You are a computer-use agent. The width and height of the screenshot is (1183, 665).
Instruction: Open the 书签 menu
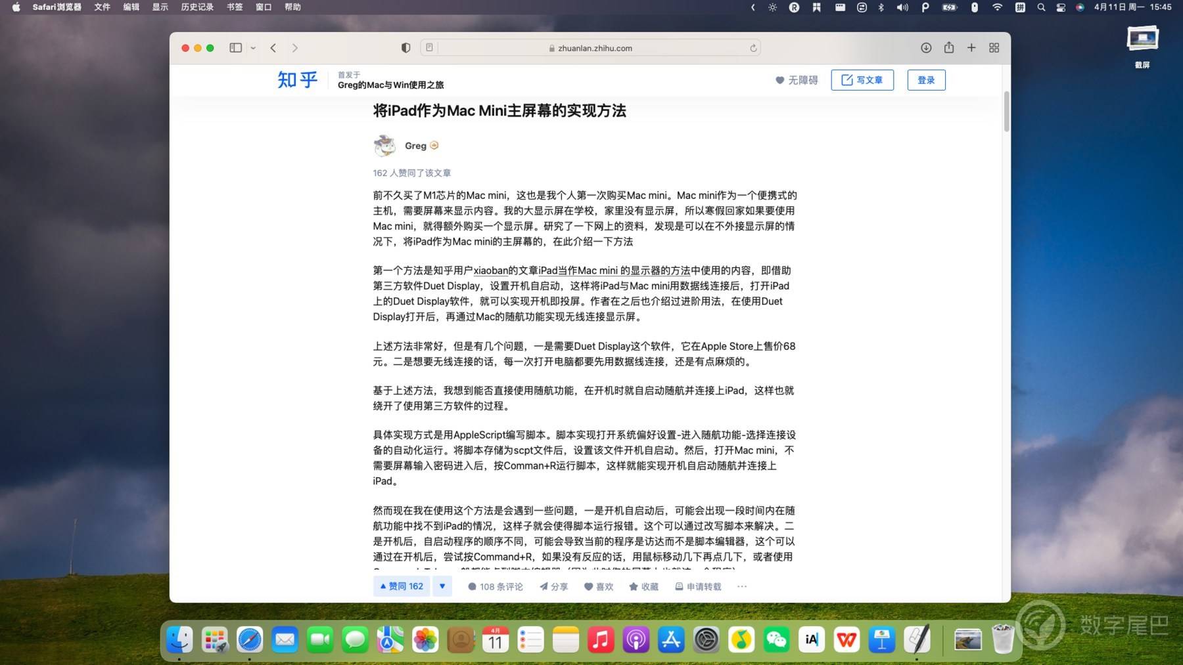point(234,7)
